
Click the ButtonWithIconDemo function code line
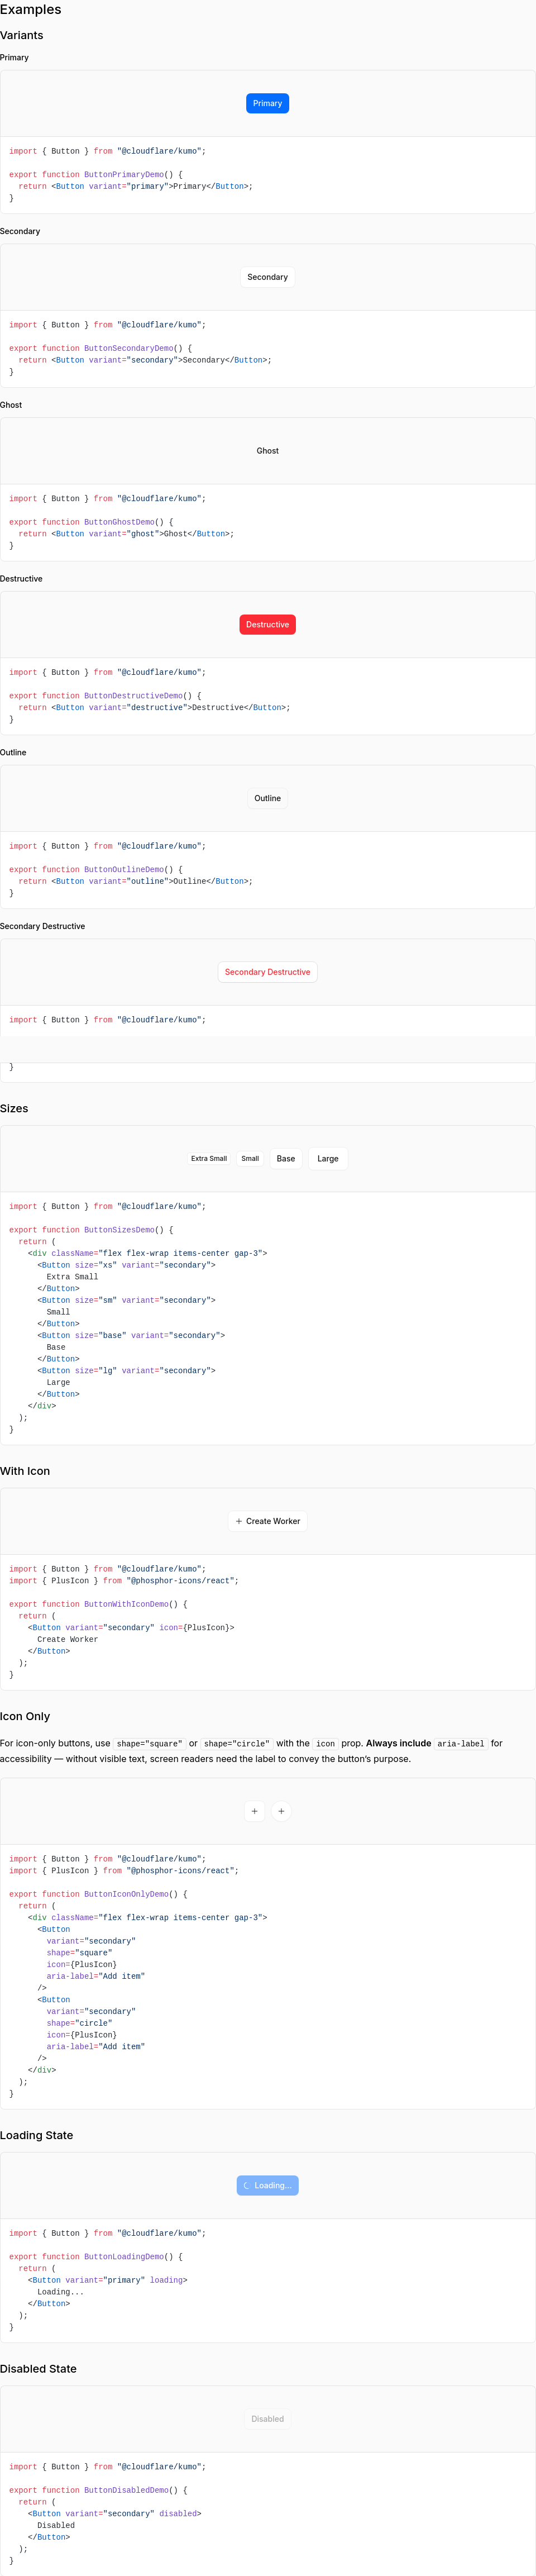tap(98, 1604)
